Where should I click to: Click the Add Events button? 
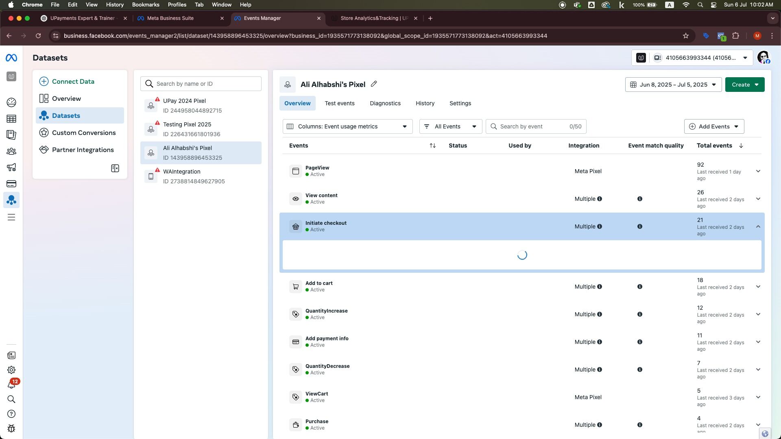pos(714,126)
